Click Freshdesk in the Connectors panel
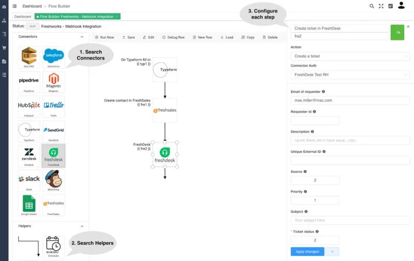 53,156
